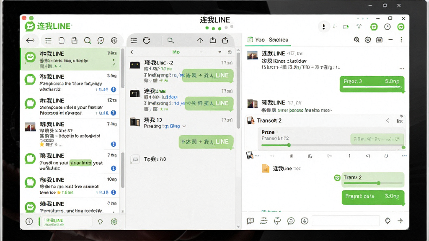Image resolution: width=429 pixels, height=241 pixels.
Task: Click the share icon in middle toolbar
Action: [x=225, y=40]
